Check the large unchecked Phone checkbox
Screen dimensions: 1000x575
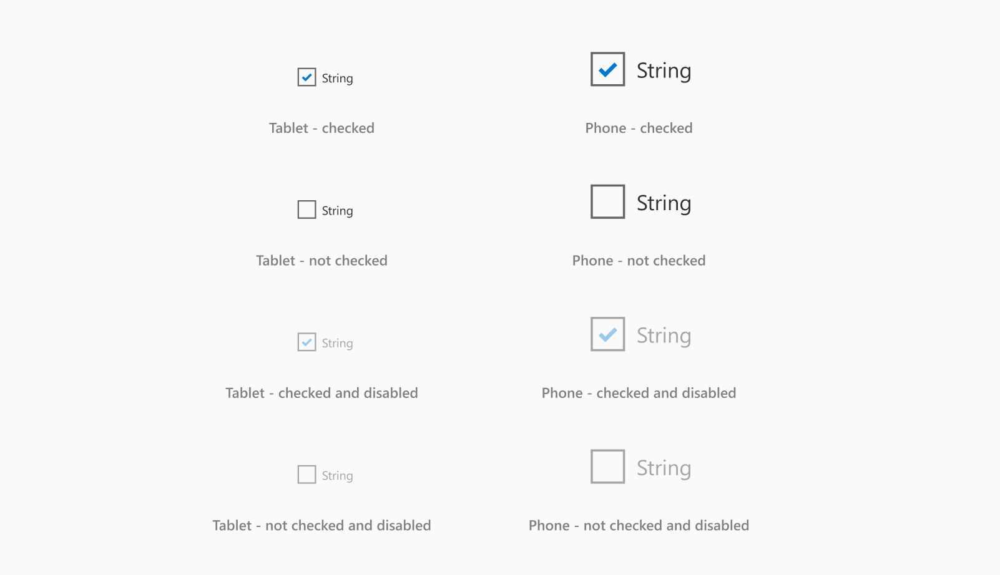click(x=607, y=201)
